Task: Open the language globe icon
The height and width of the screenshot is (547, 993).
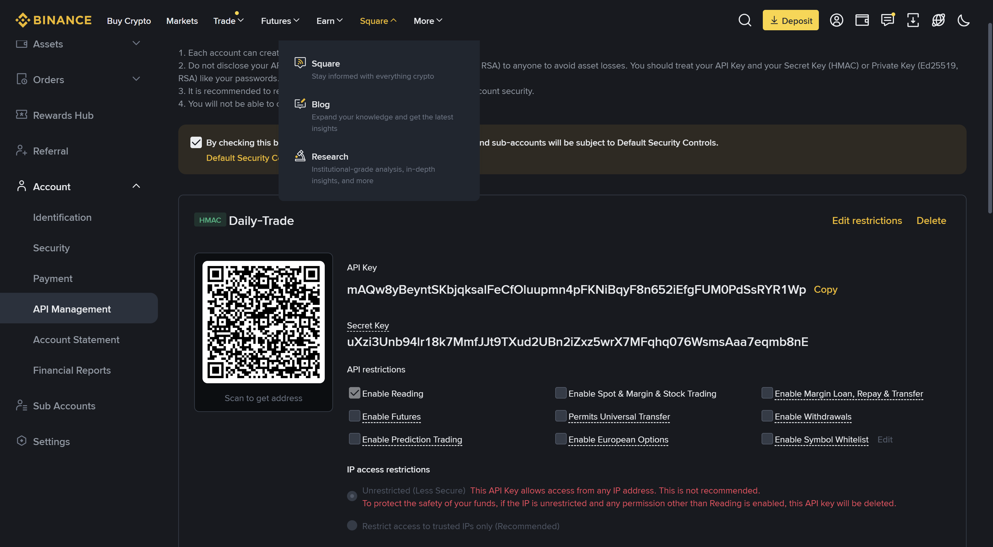Action: tap(938, 20)
